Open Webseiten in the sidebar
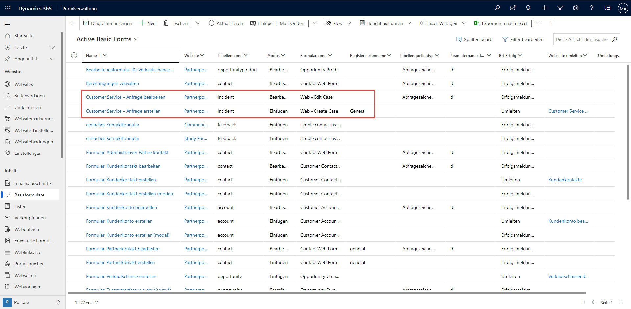Screen dimensions: 631x309 [x=25, y=275]
